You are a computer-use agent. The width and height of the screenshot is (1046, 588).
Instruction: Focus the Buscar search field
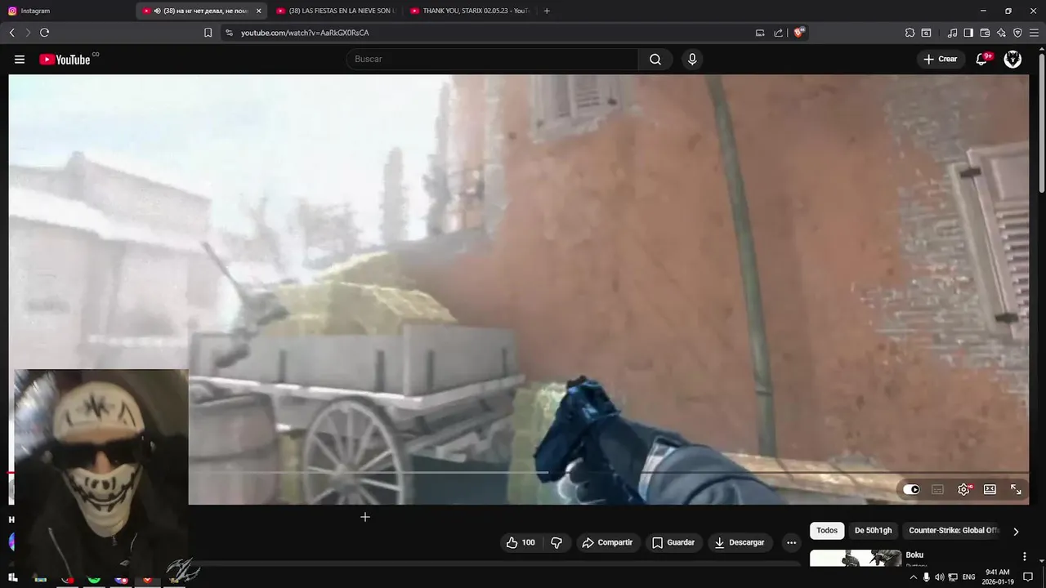(x=492, y=60)
